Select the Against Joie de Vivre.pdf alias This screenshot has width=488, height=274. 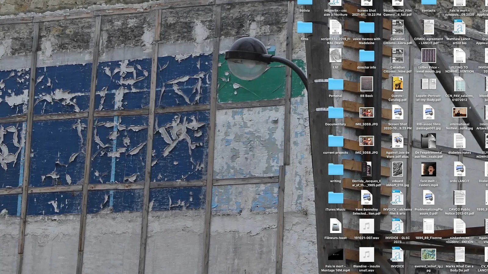tap(397, 141)
